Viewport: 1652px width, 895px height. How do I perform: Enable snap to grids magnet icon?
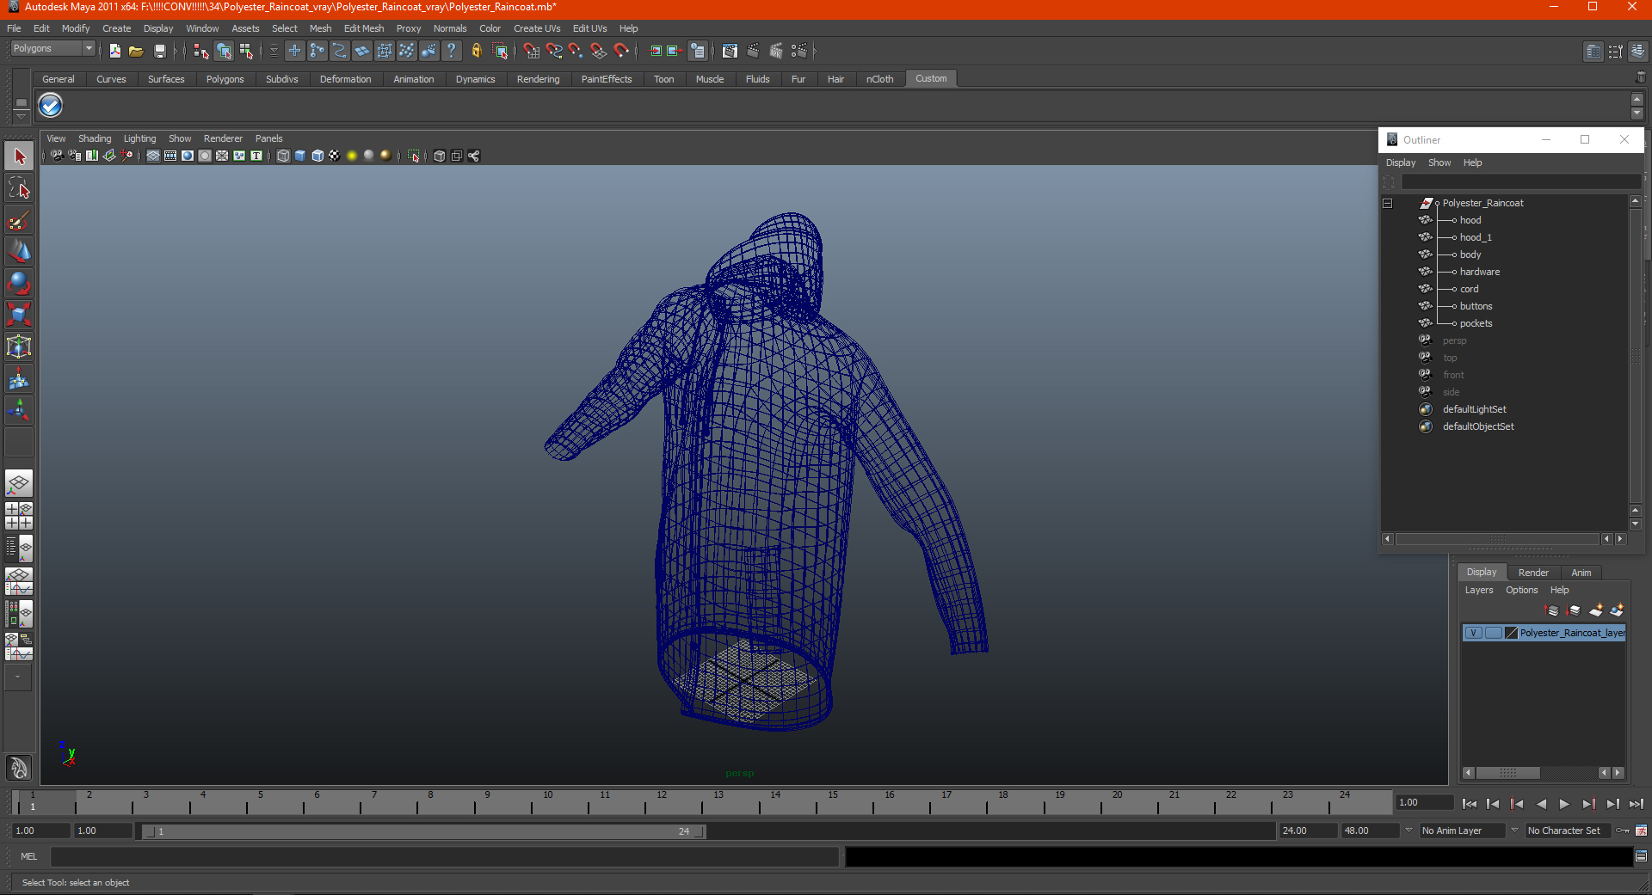tap(532, 52)
